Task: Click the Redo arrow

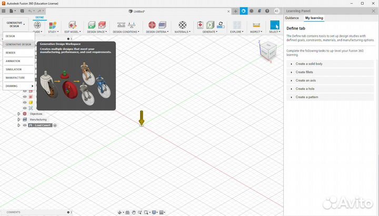Action: click(39, 11)
